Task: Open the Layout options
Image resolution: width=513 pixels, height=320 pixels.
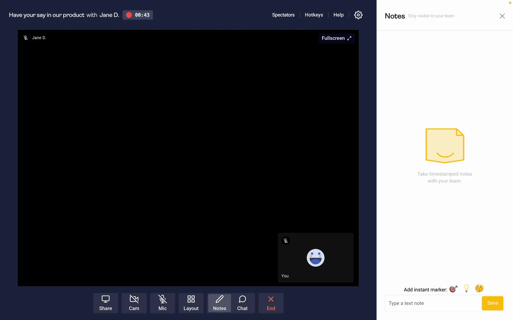Action: click(x=191, y=303)
